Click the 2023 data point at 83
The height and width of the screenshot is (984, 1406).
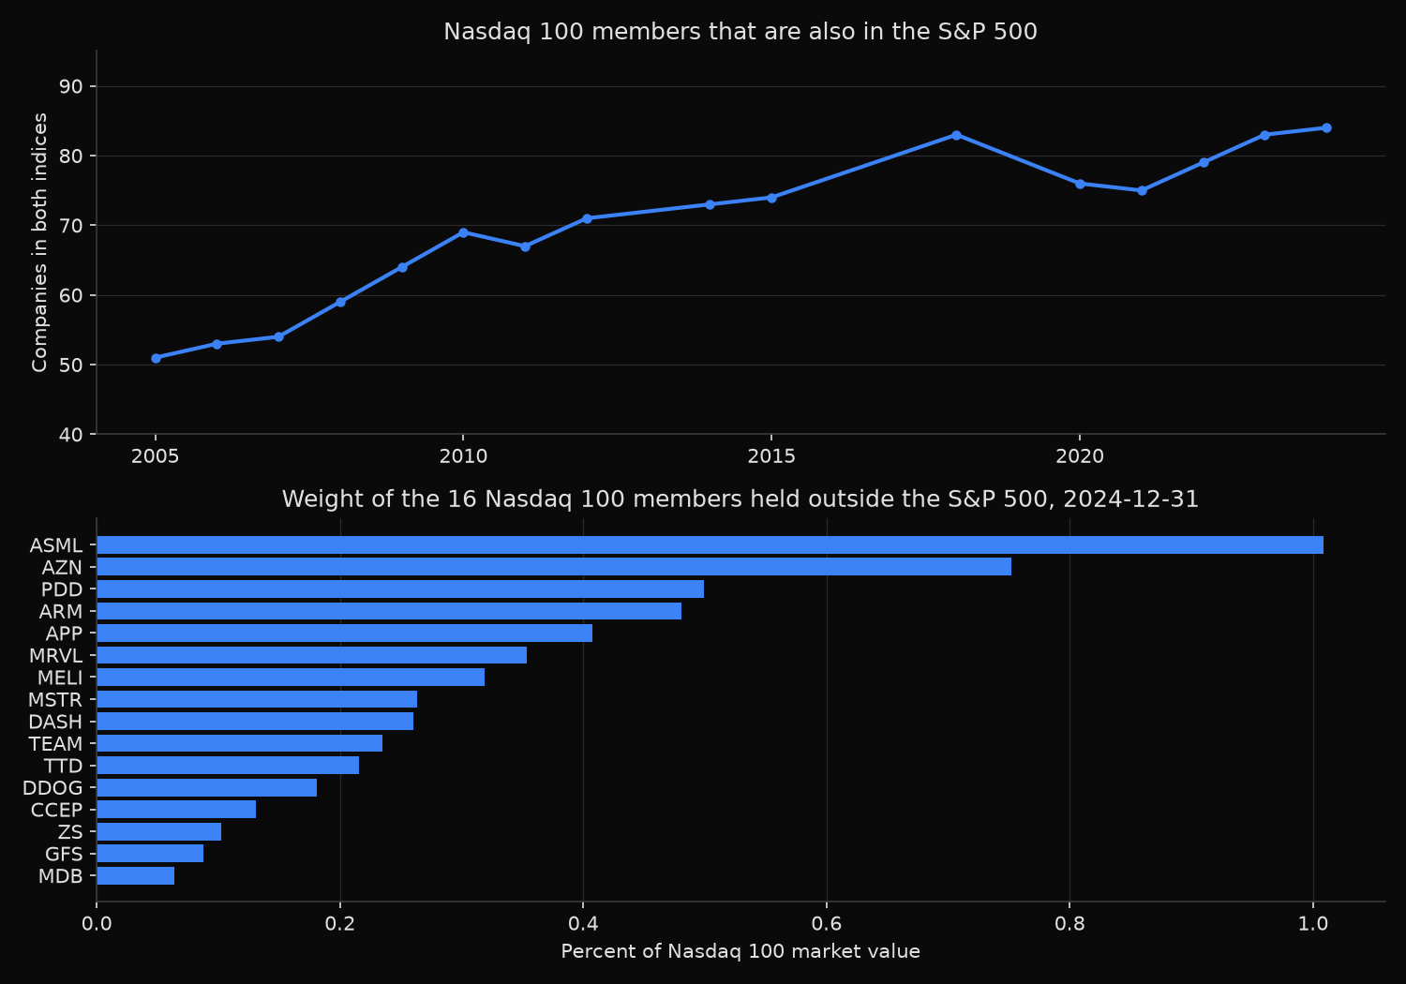coord(1264,135)
